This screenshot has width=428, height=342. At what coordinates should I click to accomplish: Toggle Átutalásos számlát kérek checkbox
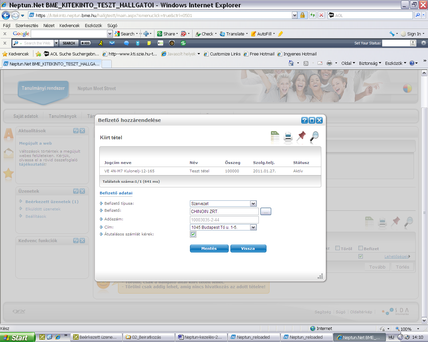click(193, 234)
